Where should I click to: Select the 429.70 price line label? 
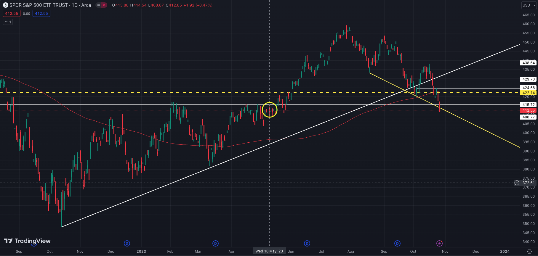click(529, 79)
